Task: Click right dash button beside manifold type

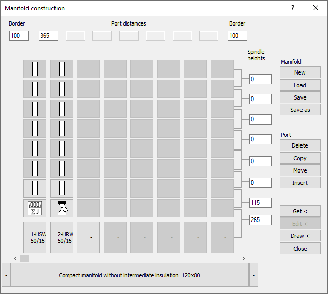Action: [x=254, y=275]
